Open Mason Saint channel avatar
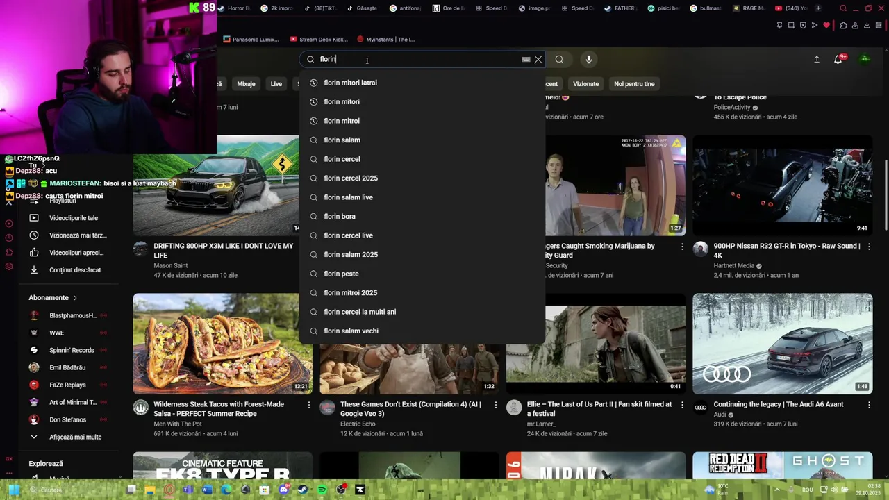The image size is (889, 500). [x=141, y=249]
